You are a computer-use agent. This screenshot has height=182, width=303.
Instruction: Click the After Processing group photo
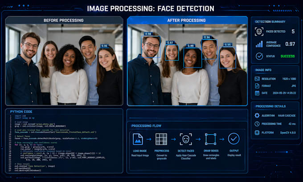[x=187, y=65]
